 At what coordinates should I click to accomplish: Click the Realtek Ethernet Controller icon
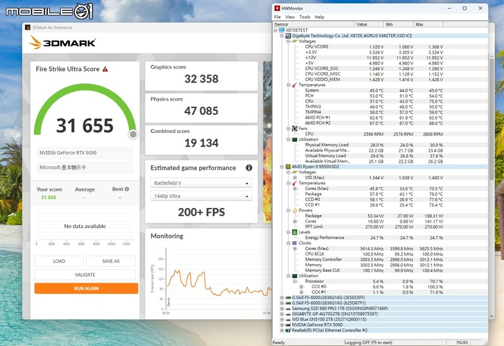[288, 331]
